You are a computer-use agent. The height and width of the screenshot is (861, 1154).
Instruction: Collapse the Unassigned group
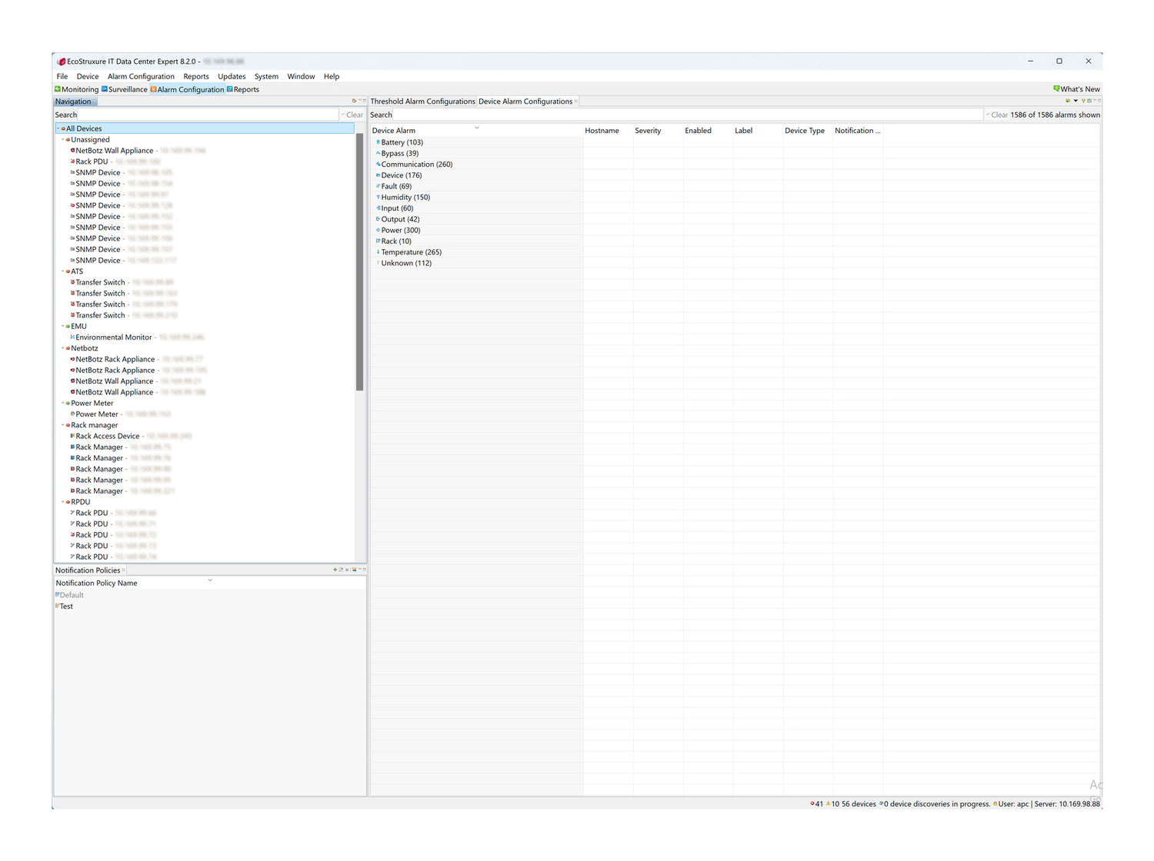(63, 140)
